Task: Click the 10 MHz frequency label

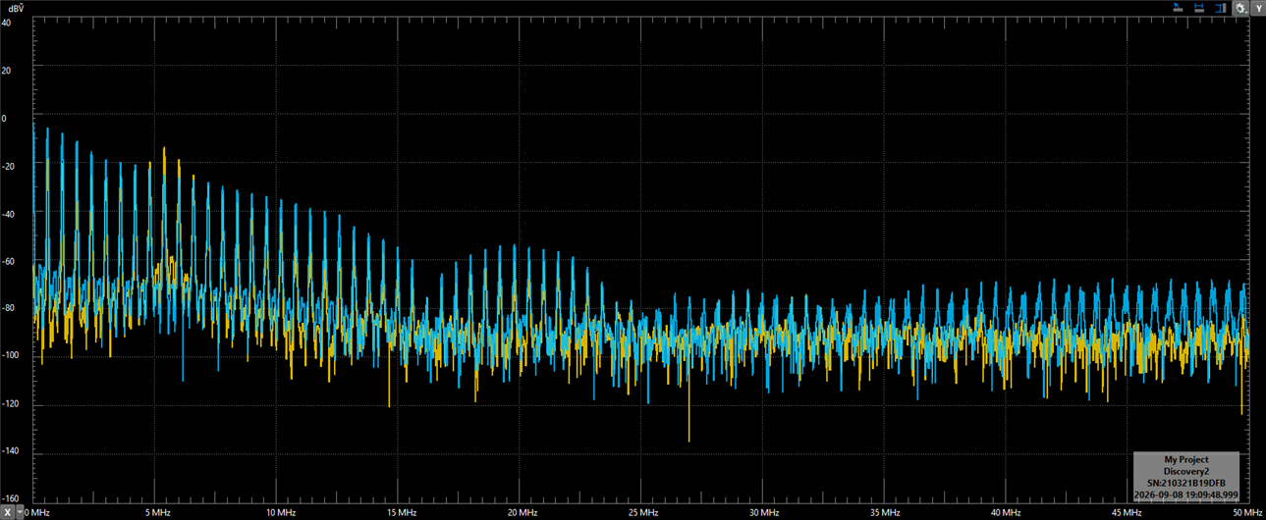Action: (x=281, y=513)
